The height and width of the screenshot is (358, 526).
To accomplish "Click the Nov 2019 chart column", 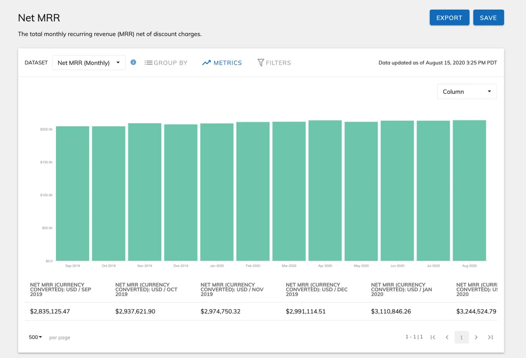I will click(145, 192).
